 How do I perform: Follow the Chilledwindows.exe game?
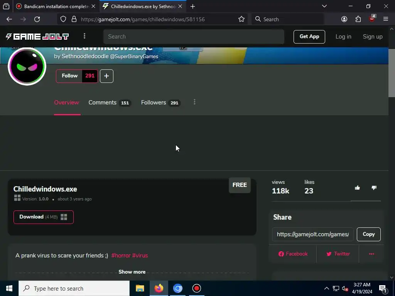pyautogui.click(x=69, y=76)
